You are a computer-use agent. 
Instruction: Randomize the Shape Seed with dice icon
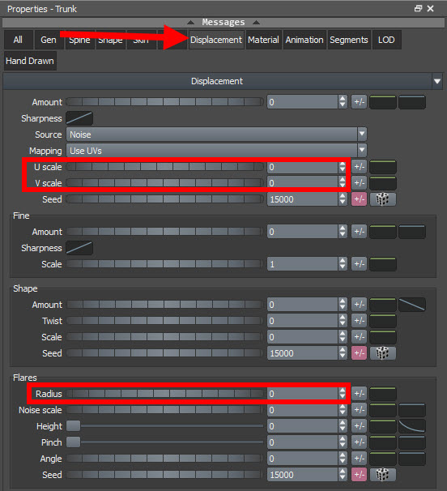tap(382, 353)
